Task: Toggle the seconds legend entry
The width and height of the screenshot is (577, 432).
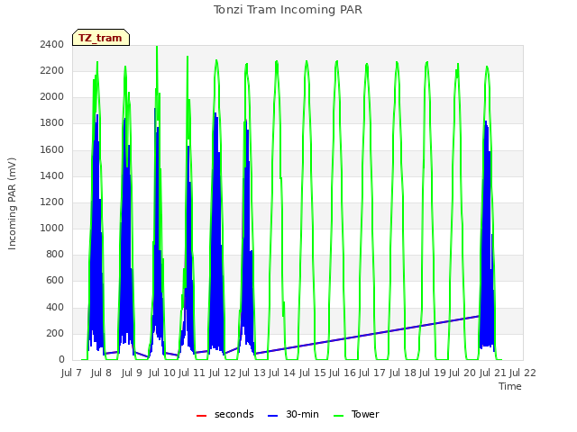Action: point(225,414)
